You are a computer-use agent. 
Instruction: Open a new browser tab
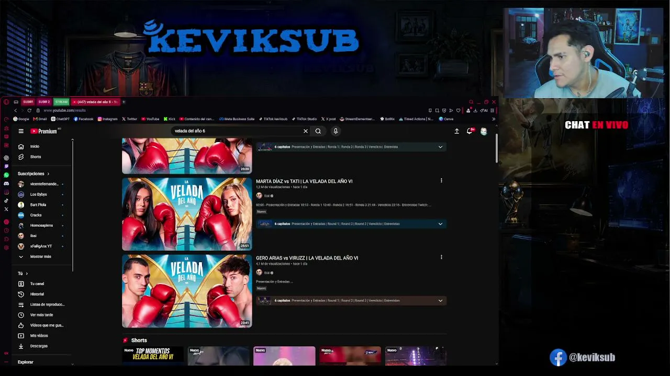(124, 102)
